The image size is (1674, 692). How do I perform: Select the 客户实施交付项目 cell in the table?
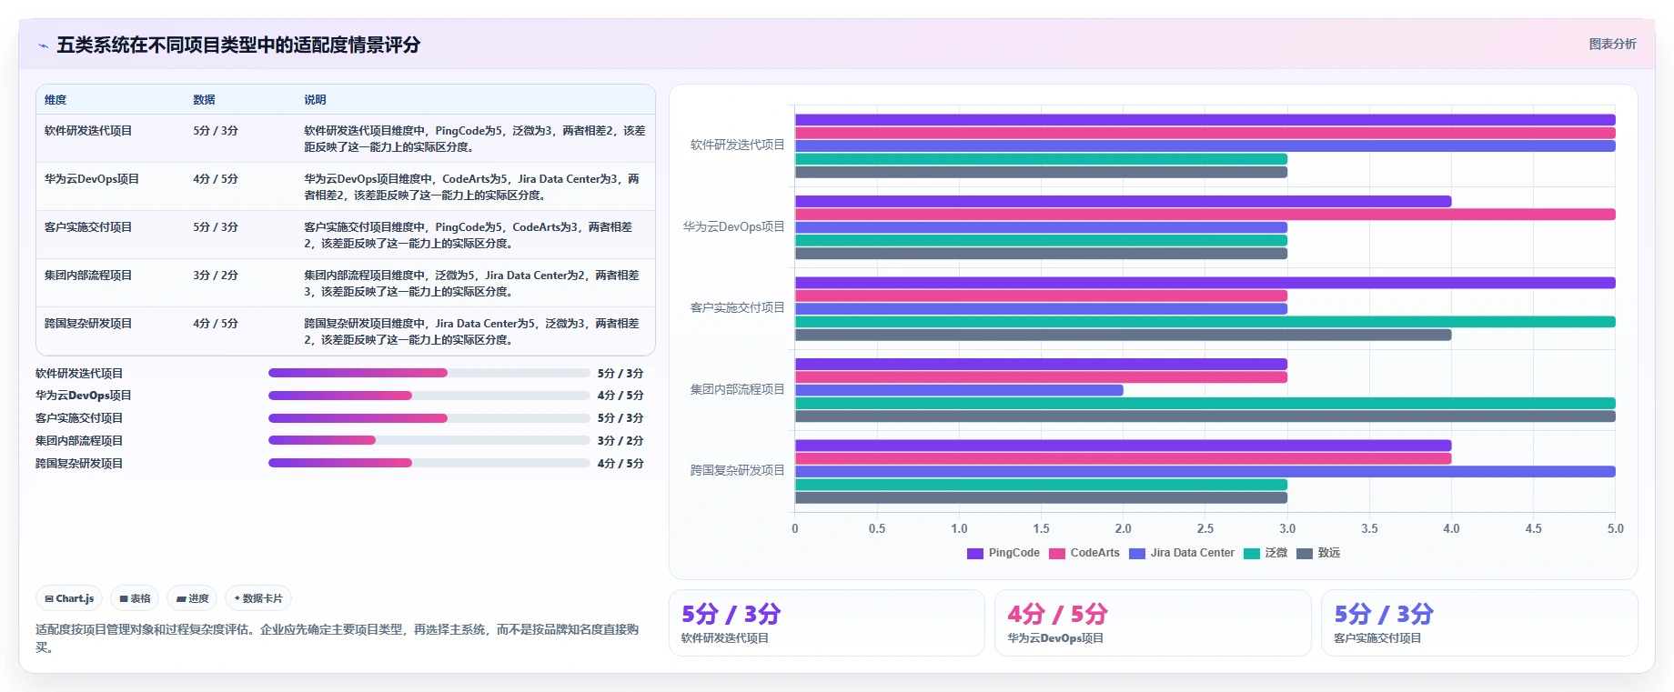88,227
